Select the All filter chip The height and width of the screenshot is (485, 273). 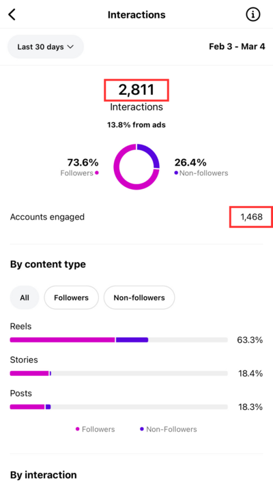(25, 297)
